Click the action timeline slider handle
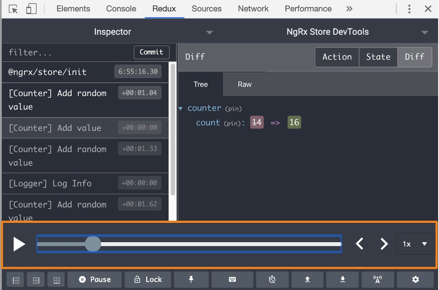The height and width of the screenshot is (290, 439). click(93, 244)
